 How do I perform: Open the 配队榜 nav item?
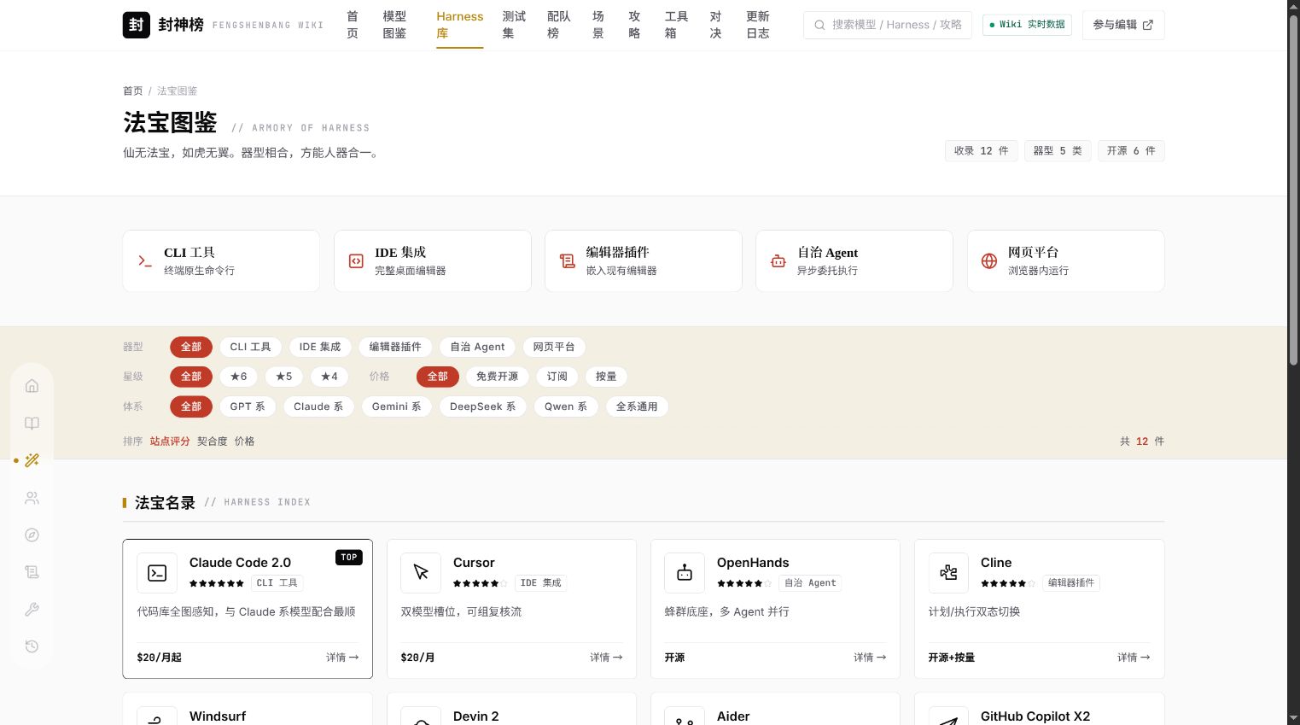[559, 25]
